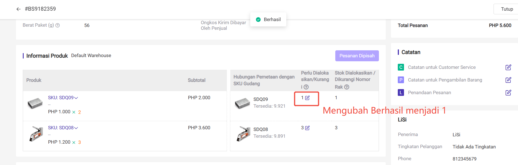This screenshot has height=165, width=518.
Task: Edit the Penandaan Pesanan note
Action: [508, 93]
